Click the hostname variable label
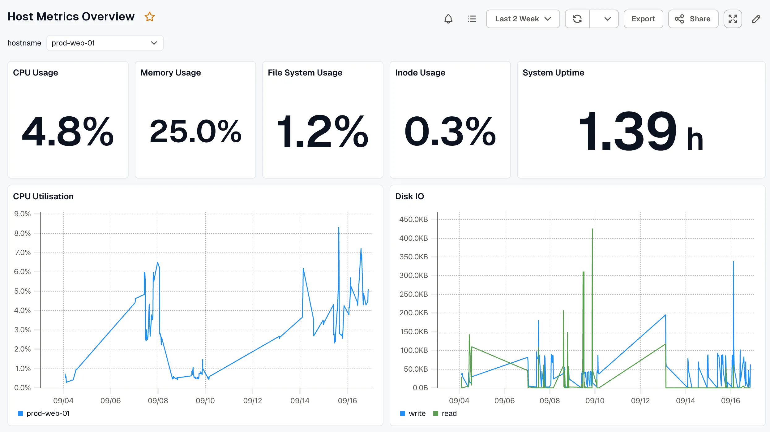This screenshot has height=432, width=770. click(24, 43)
